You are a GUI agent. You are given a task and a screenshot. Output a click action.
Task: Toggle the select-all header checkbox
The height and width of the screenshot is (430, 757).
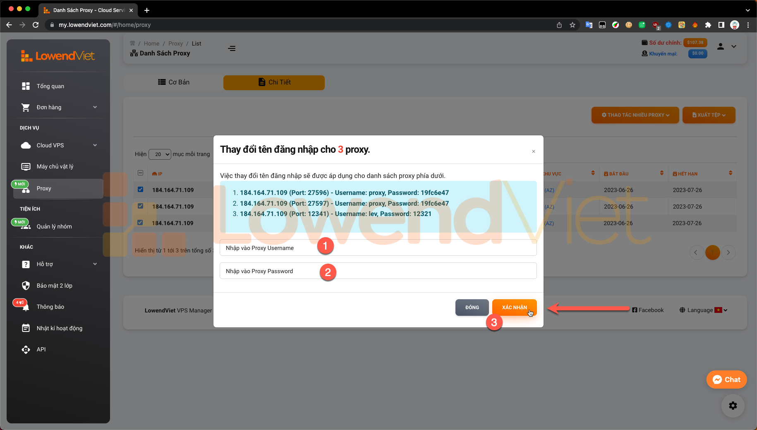[140, 173]
